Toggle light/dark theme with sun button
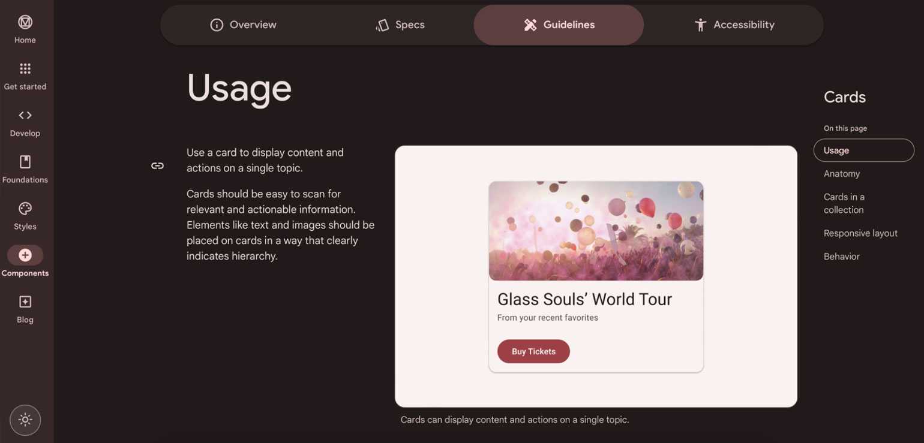This screenshot has height=443, width=924. pyautogui.click(x=25, y=420)
